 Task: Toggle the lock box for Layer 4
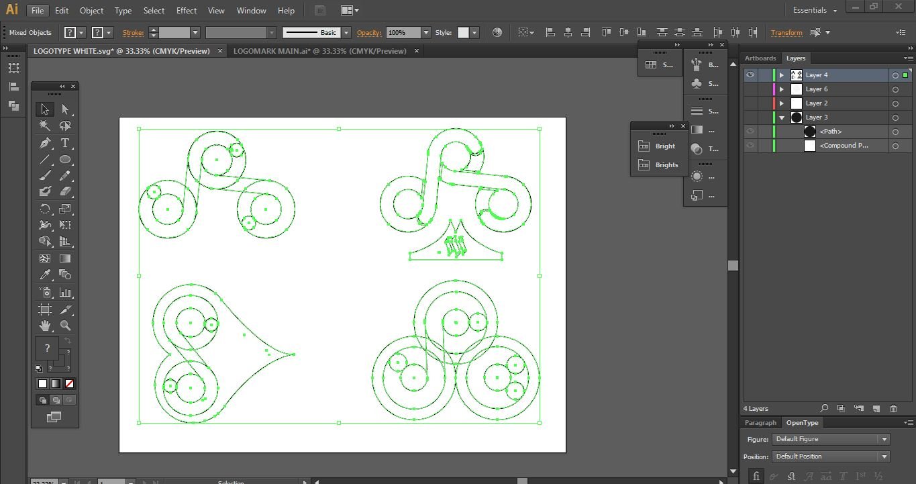pyautogui.click(x=764, y=75)
